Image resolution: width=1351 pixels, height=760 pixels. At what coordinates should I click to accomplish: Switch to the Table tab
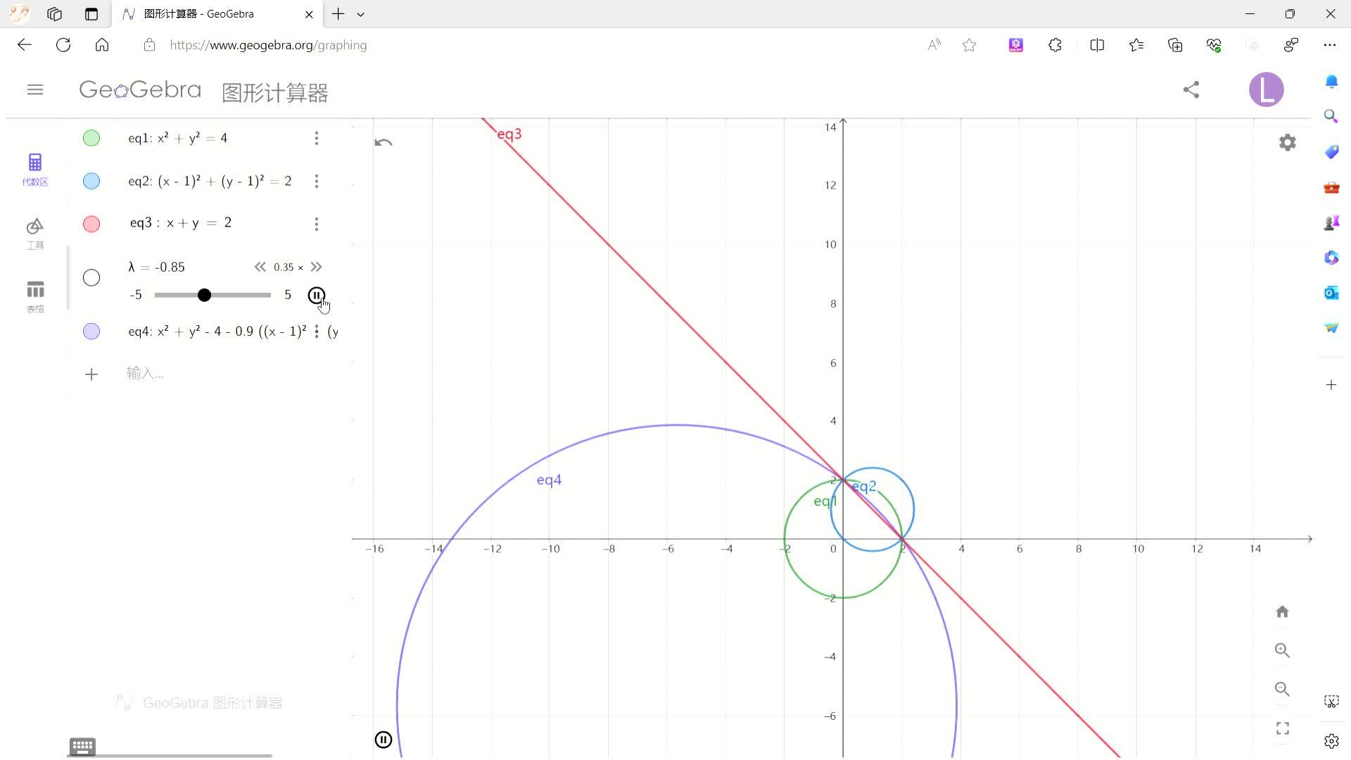coord(35,296)
